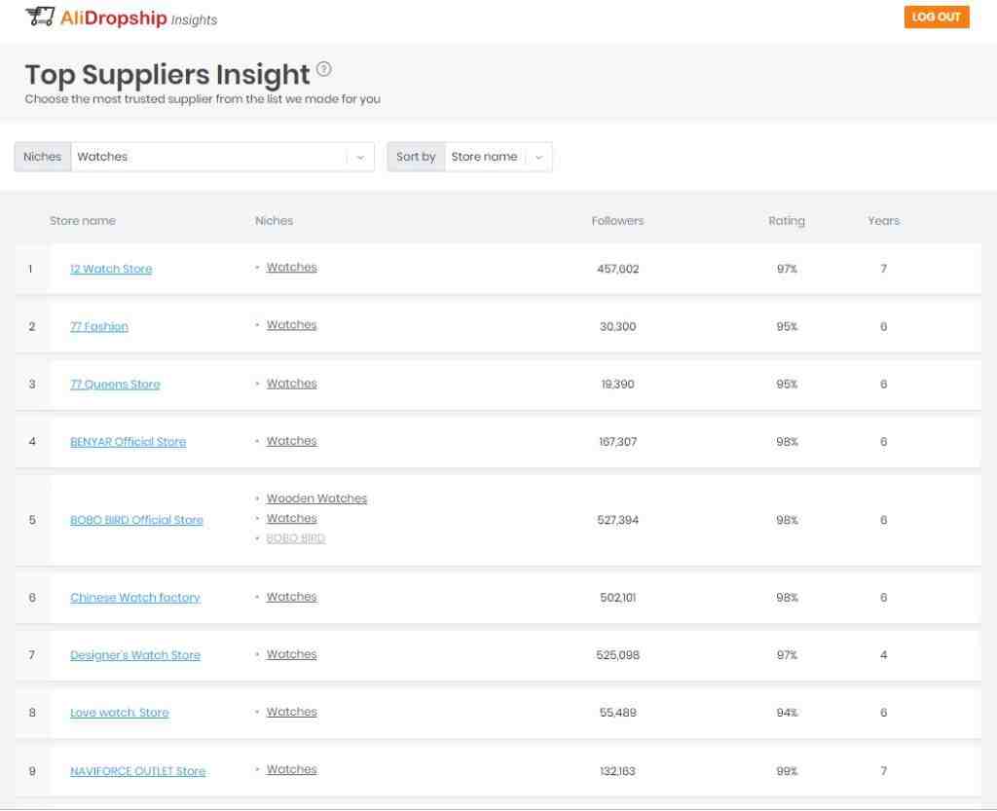Viewport: 997px width, 811px height.
Task: Click the Followers column header
Action: pyautogui.click(x=617, y=221)
